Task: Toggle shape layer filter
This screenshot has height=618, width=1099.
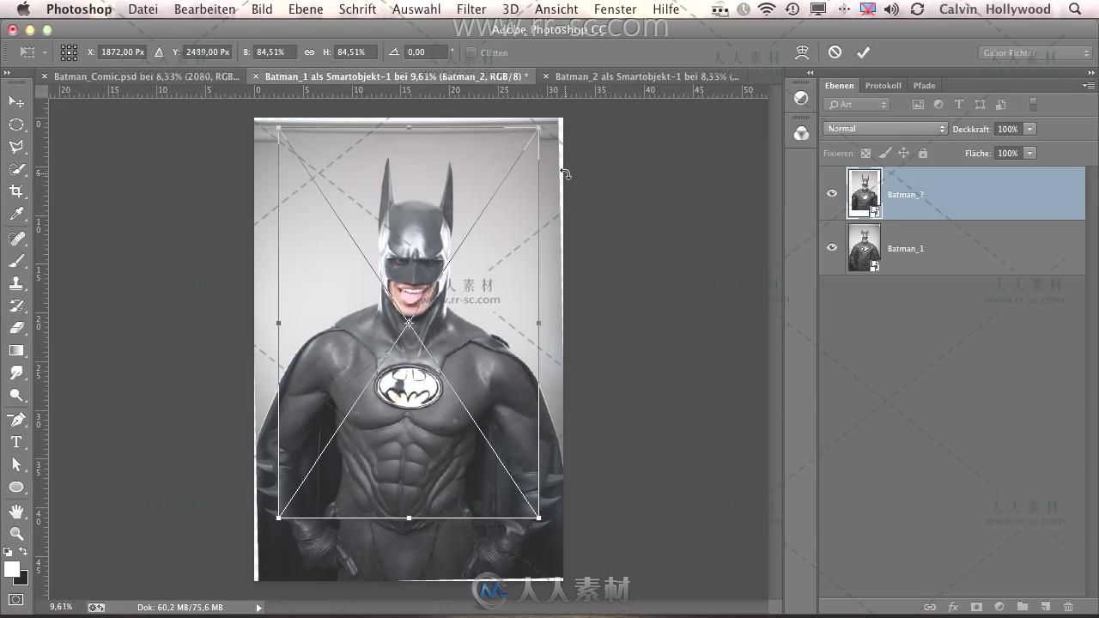Action: pos(980,105)
